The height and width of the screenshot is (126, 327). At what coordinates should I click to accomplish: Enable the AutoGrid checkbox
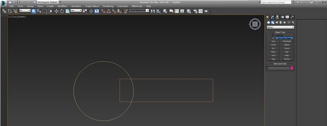(x=273, y=35)
